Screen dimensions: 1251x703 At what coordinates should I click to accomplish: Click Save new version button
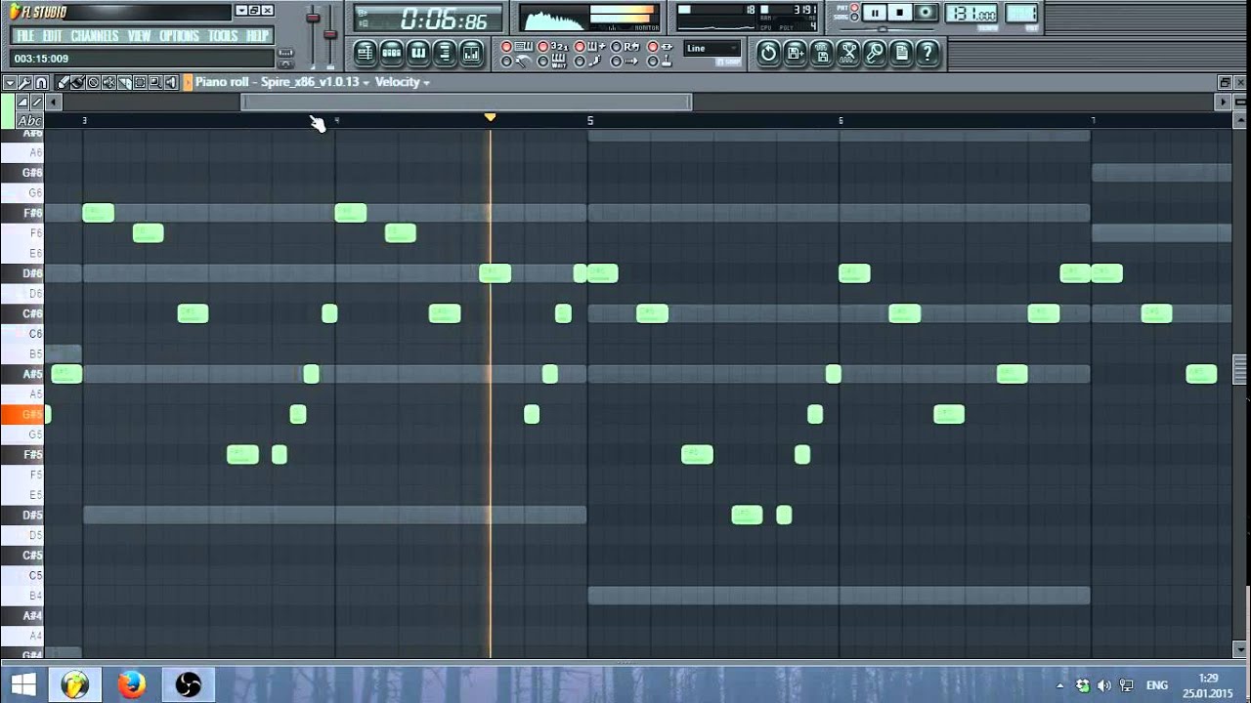[x=796, y=53]
